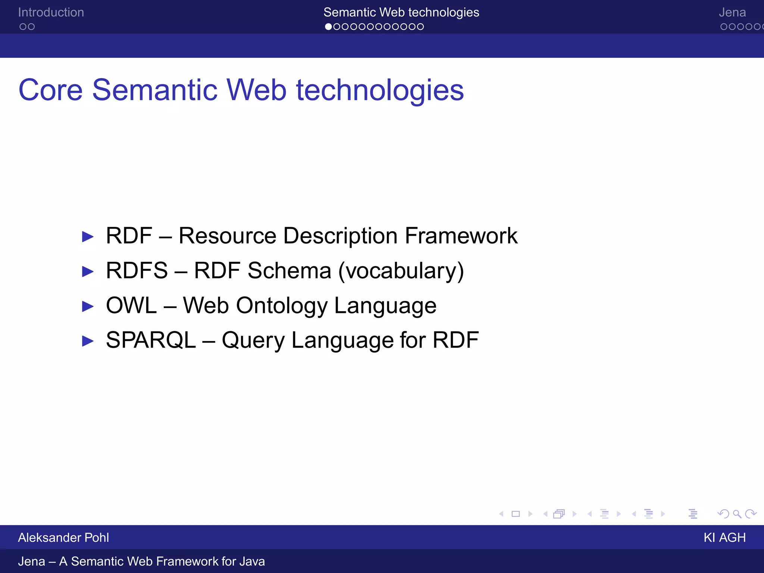The height and width of the screenshot is (573, 764).
Task: Select second slide dot under Introduction
Action: (x=31, y=26)
